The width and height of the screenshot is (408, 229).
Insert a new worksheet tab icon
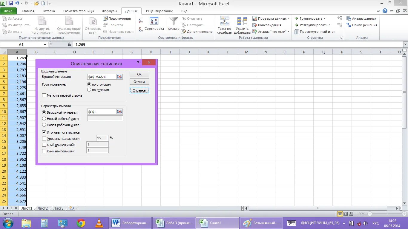71,208
